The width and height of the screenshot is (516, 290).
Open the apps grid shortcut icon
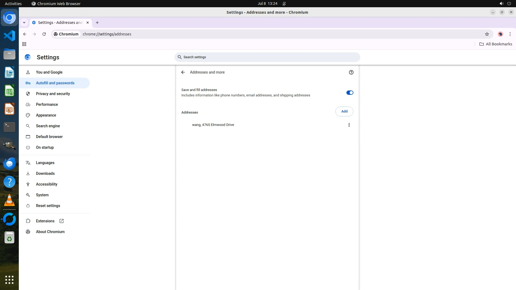click(x=24, y=44)
